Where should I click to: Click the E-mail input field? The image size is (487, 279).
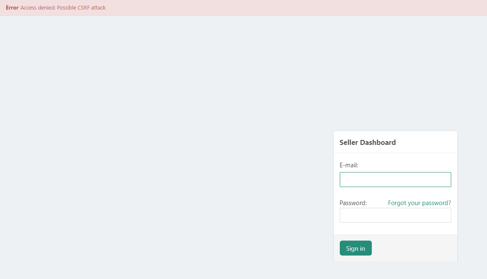point(395,180)
